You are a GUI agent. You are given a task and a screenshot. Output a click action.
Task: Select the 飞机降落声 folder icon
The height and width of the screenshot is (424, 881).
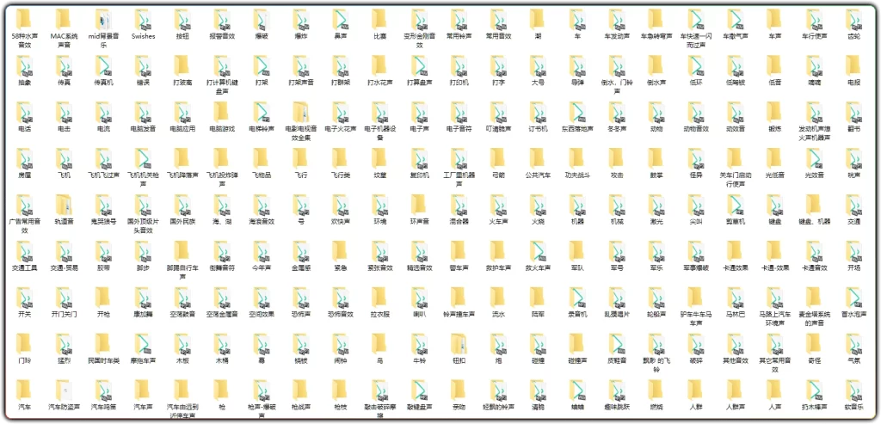tap(182, 159)
